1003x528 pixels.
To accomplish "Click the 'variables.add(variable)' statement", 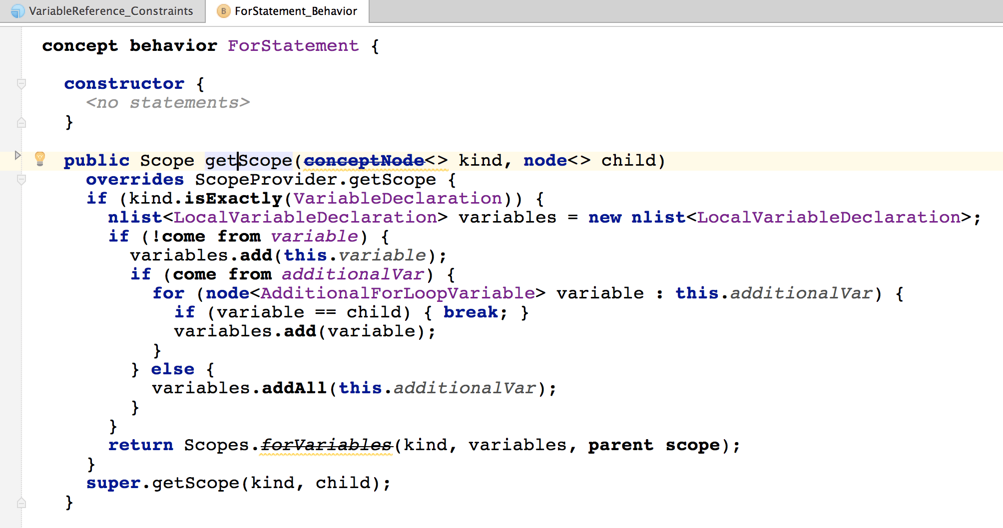I will (x=305, y=331).
